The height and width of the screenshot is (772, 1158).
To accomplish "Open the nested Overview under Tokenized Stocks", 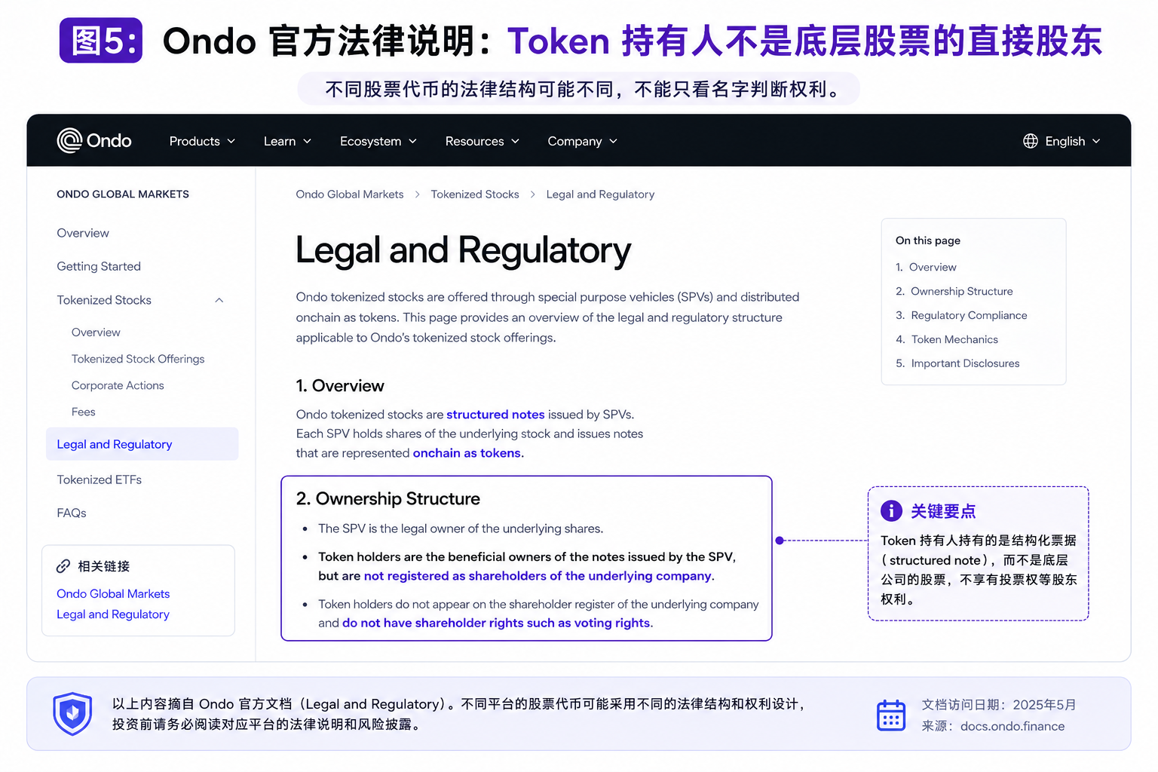I will tap(96, 332).
